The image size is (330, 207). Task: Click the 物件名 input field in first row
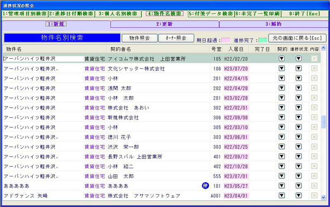(x=43, y=59)
